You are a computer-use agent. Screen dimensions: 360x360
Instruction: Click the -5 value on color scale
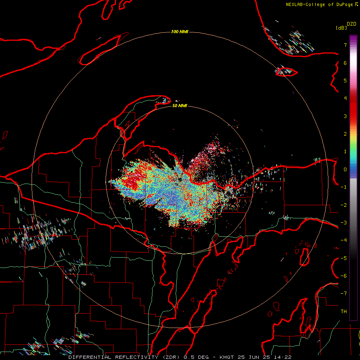[x=344, y=258]
